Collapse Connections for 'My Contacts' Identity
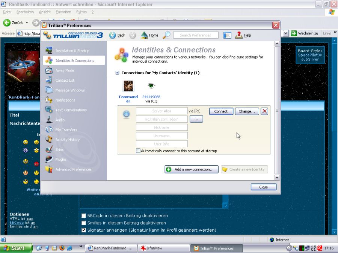 coord(117,73)
